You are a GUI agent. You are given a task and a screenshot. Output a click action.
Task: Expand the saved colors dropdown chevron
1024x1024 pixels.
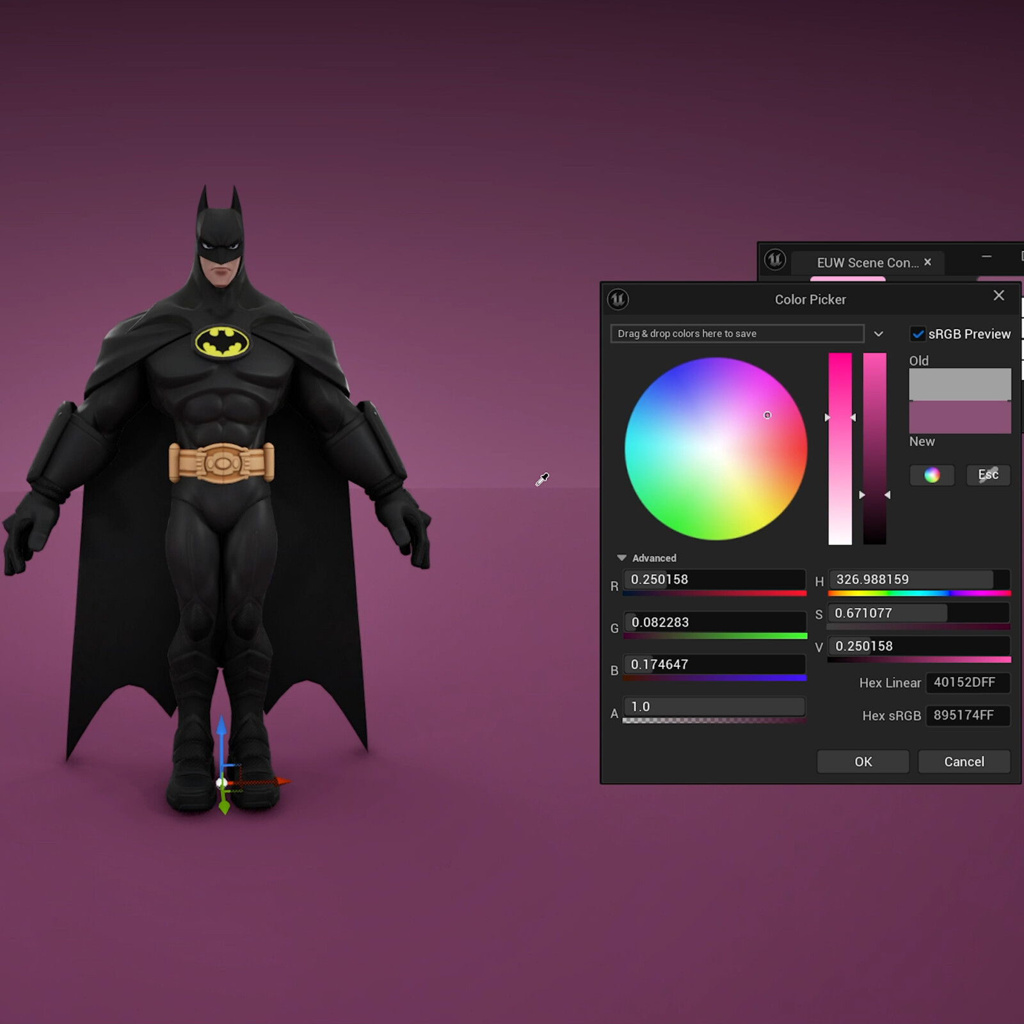click(x=878, y=334)
